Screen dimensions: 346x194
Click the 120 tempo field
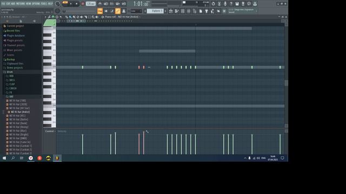click(x=90, y=4)
